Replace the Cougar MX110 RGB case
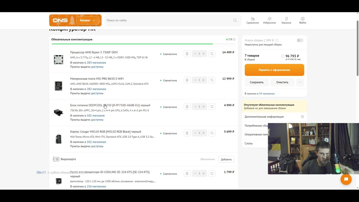The image size is (359, 202). (x=212, y=133)
